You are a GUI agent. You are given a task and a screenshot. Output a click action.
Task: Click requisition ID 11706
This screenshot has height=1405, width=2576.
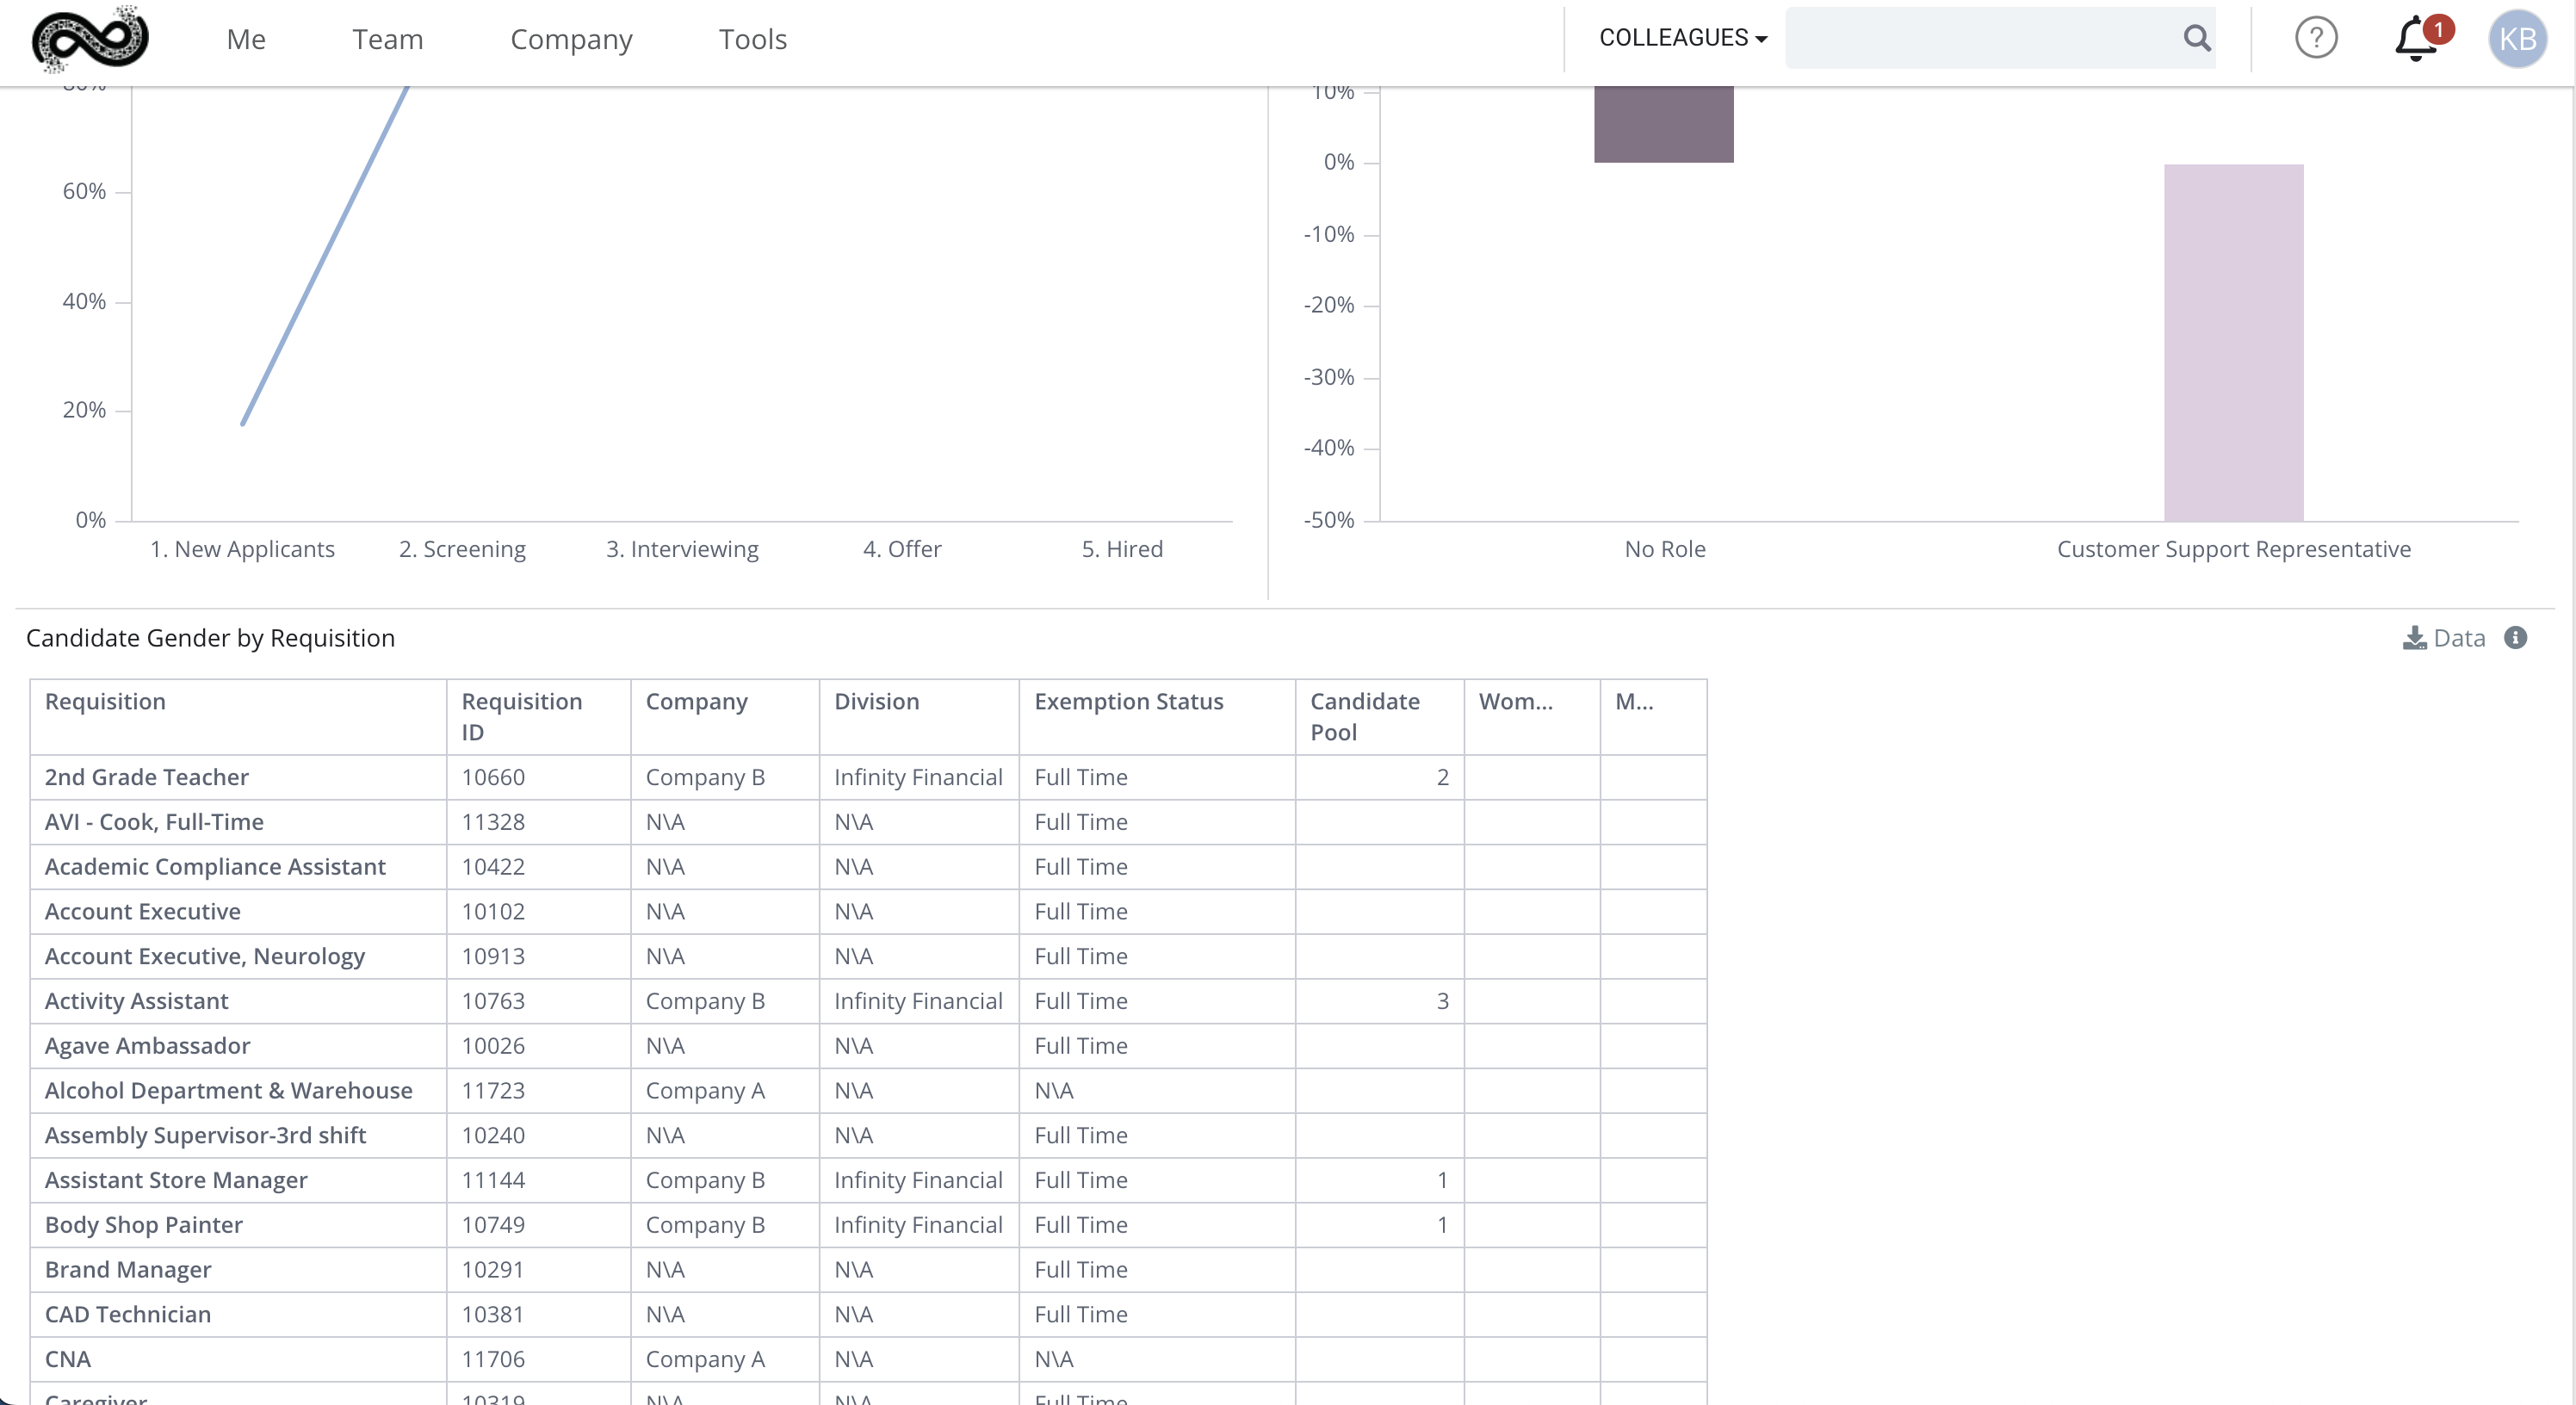(x=493, y=1359)
